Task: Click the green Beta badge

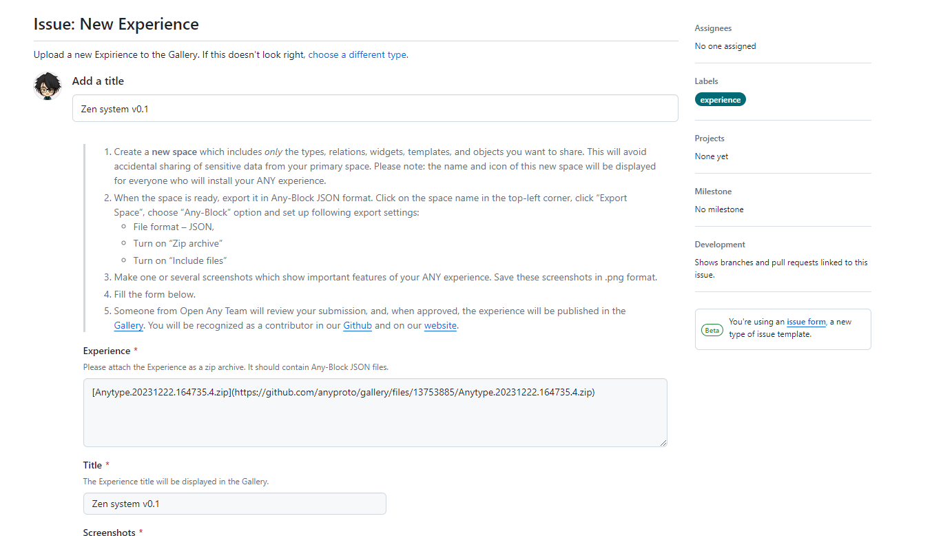Action: pyautogui.click(x=712, y=330)
